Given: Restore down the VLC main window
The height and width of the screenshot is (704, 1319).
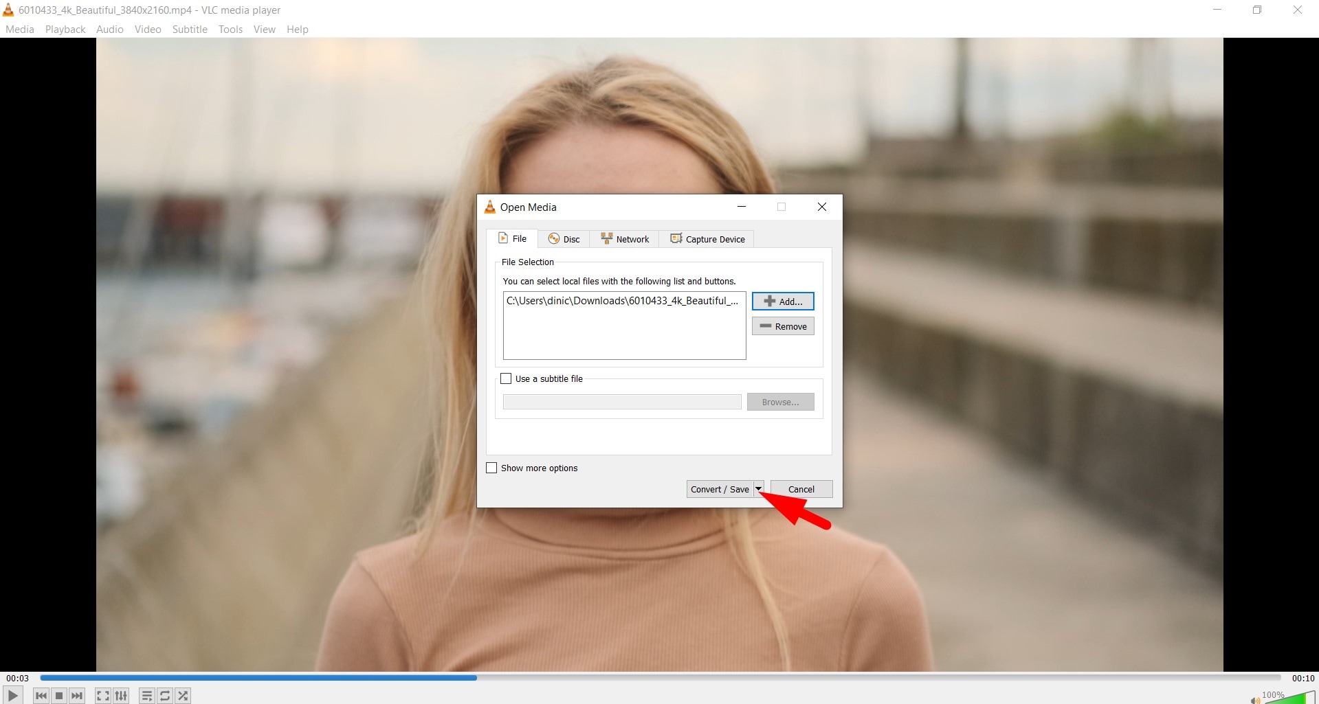Looking at the screenshot, I should pos(1257,10).
